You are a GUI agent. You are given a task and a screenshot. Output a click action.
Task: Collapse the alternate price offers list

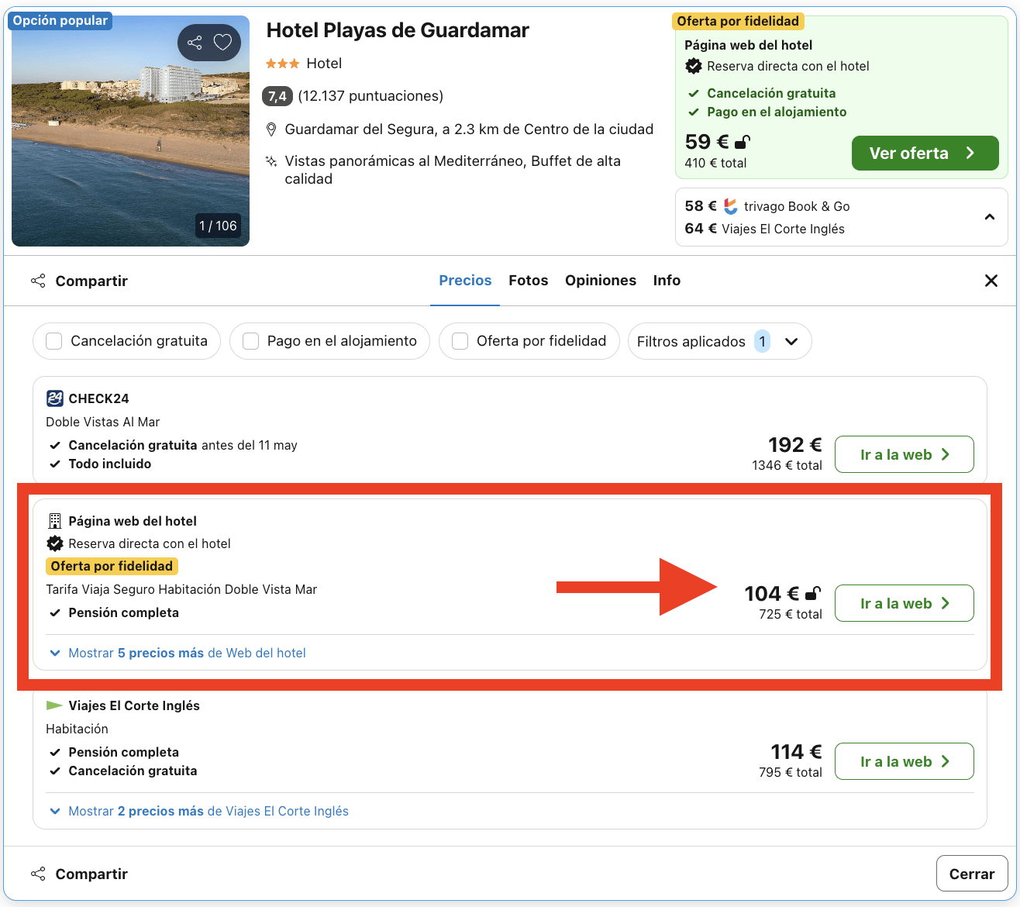tap(989, 218)
